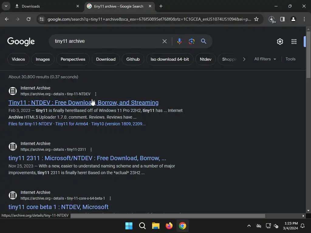Image resolution: width=311 pixels, height=233 pixels.
Task: Open site information icon in address bar
Action: (42, 19)
